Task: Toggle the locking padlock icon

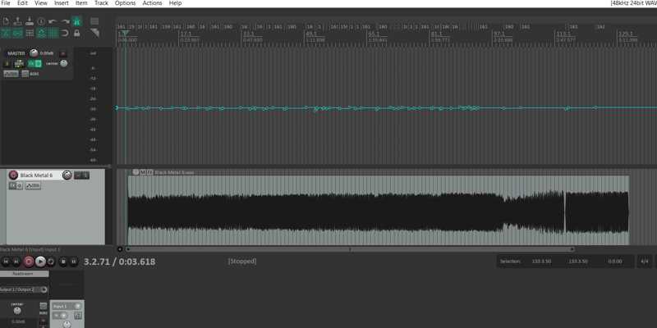Action: 76,33
